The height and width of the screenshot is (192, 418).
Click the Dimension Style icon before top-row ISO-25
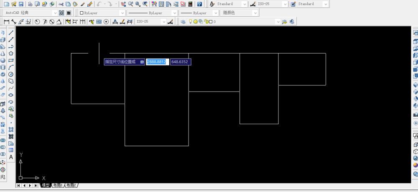[253, 4]
